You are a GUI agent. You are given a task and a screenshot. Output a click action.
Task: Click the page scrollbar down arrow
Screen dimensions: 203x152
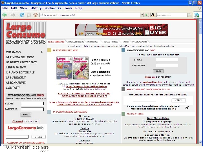click(200, 142)
